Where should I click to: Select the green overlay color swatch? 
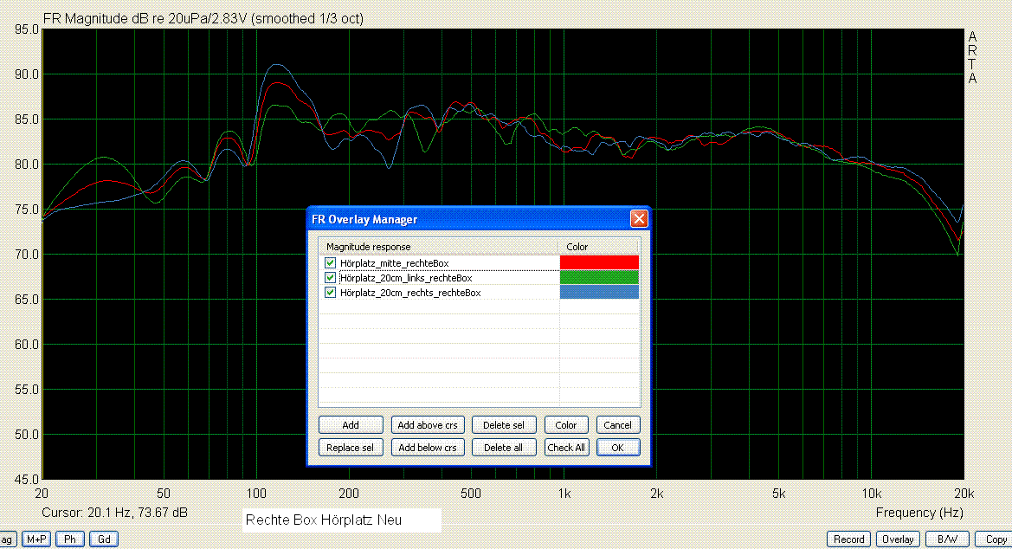pos(599,278)
